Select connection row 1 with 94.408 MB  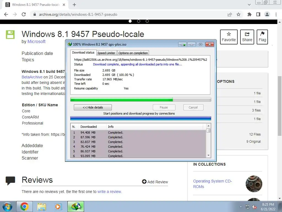point(138,132)
